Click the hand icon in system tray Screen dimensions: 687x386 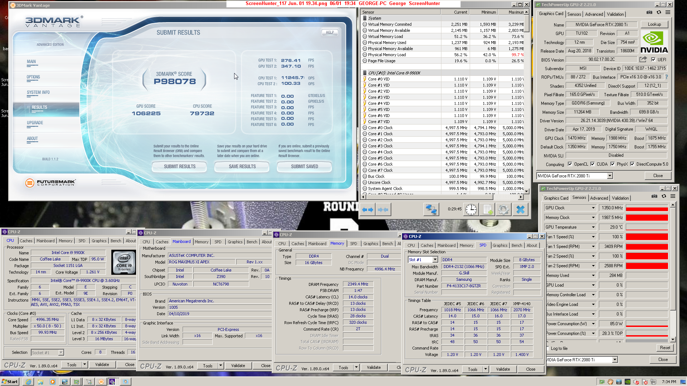tap(610, 382)
